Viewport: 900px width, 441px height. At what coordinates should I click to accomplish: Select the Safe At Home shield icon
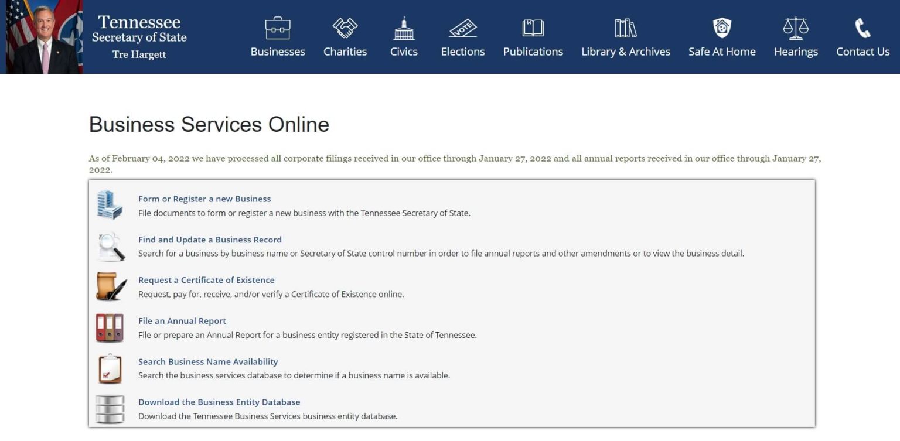[x=721, y=27]
